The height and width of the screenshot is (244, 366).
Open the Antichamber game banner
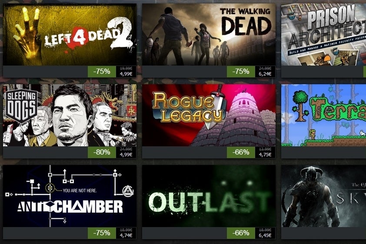70,196
